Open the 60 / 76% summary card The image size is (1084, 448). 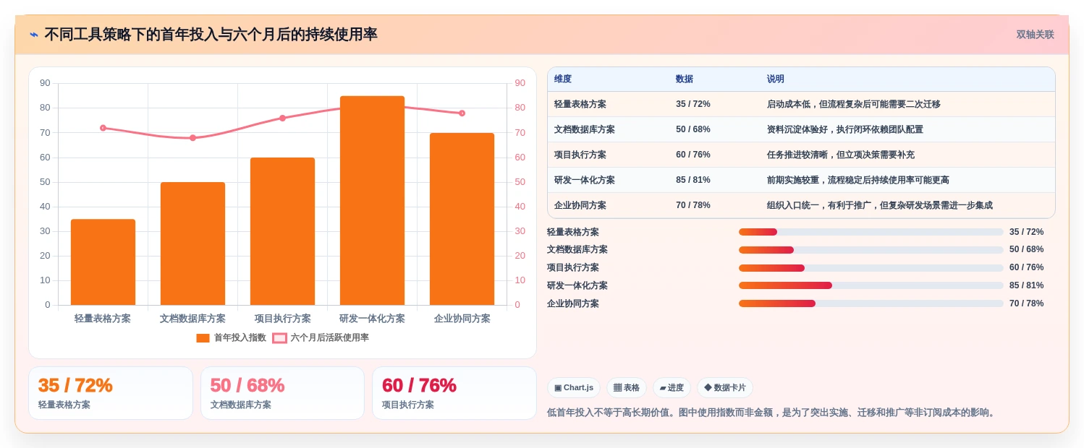pos(454,393)
